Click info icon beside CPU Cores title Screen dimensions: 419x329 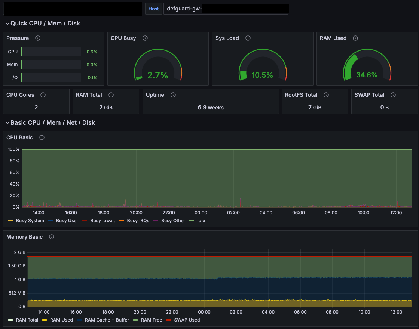tap(43, 95)
